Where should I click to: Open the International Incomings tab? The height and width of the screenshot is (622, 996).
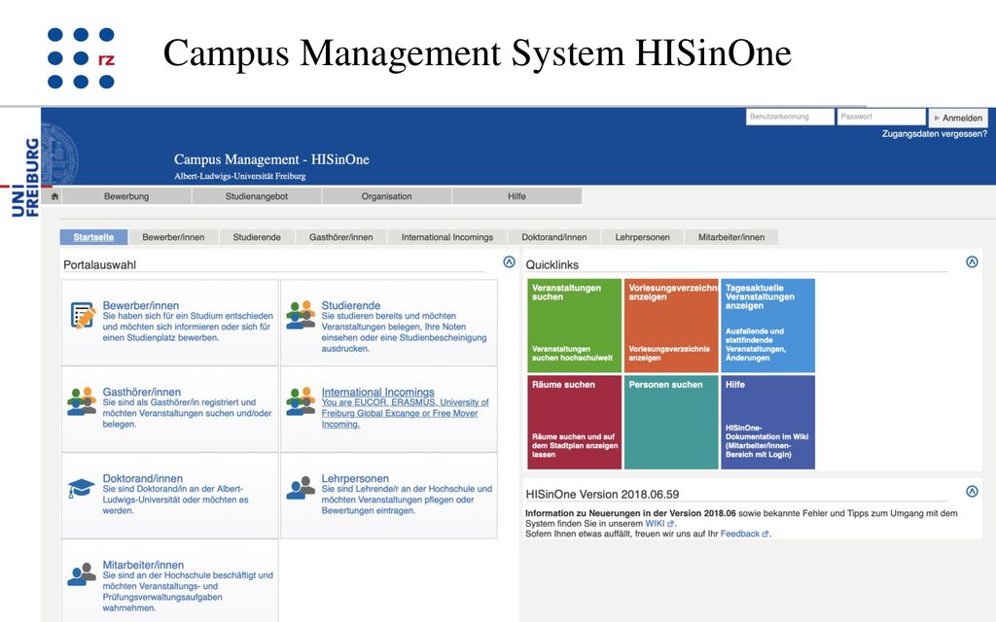(447, 237)
